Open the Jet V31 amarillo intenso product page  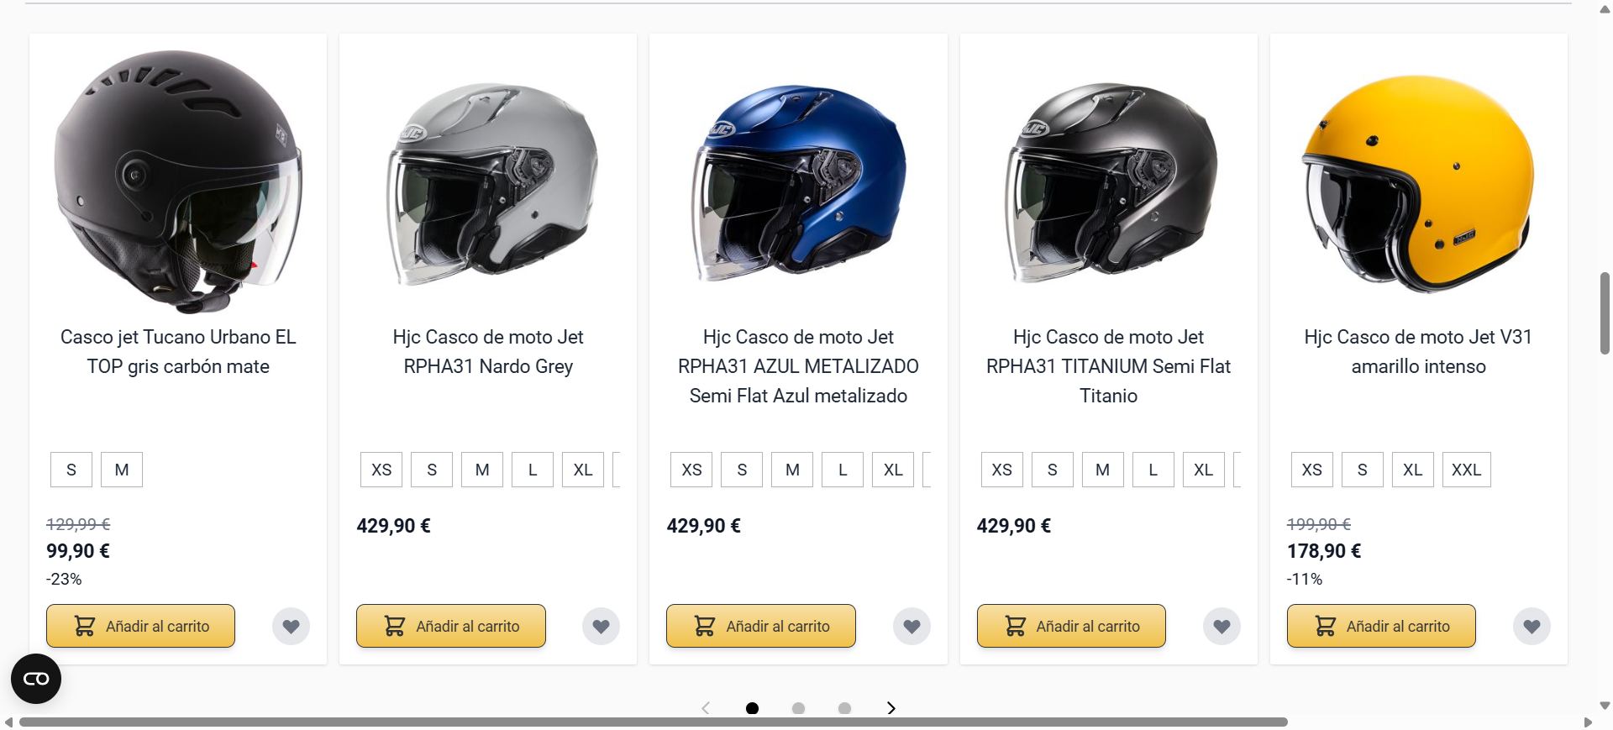click(1418, 351)
